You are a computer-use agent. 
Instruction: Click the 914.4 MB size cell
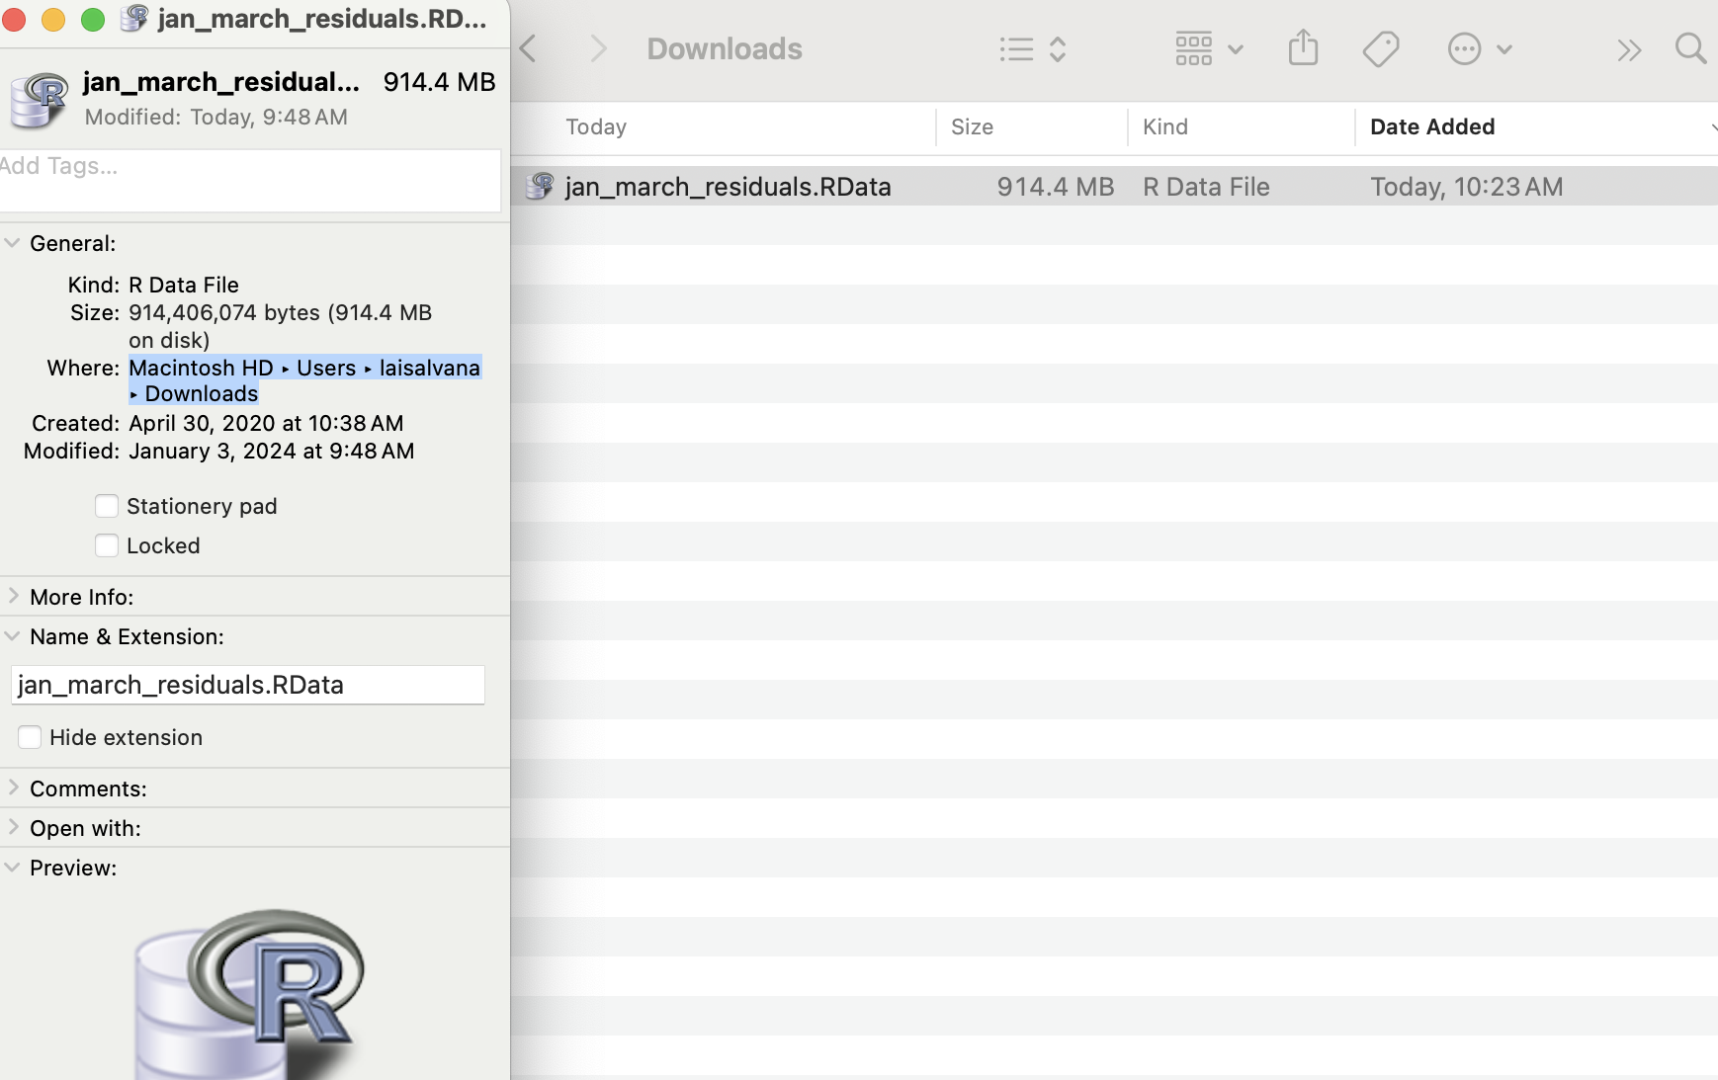(1055, 187)
